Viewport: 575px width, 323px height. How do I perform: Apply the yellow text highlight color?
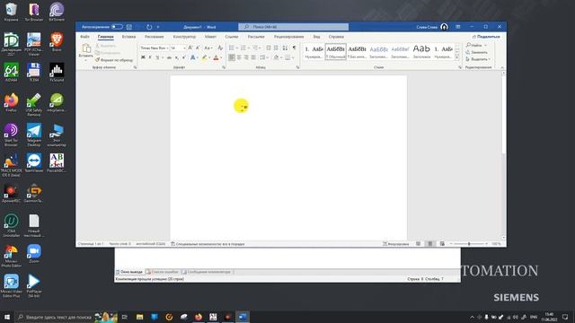point(204,57)
